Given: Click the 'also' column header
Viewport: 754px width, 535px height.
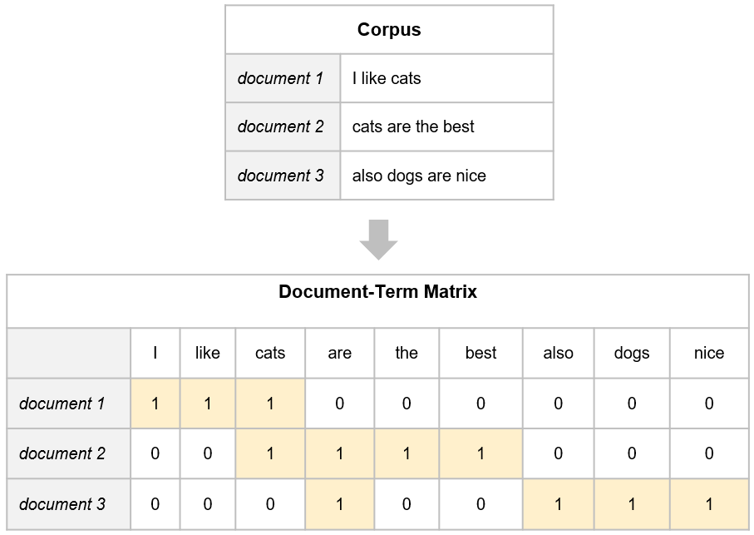Looking at the screenshot, I should tap(558, 353).
